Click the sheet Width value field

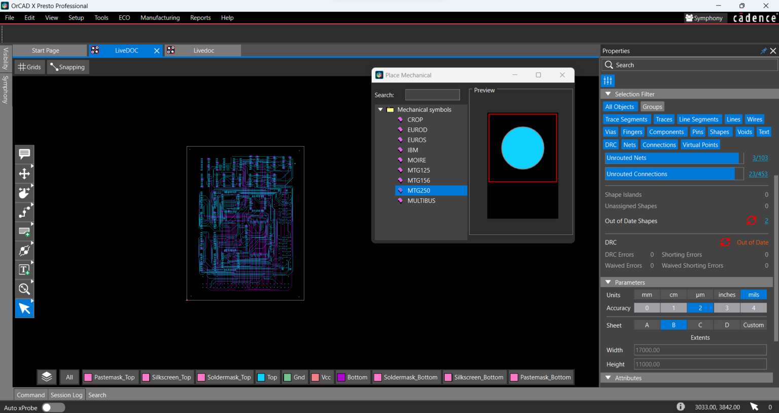coord(700,350)
